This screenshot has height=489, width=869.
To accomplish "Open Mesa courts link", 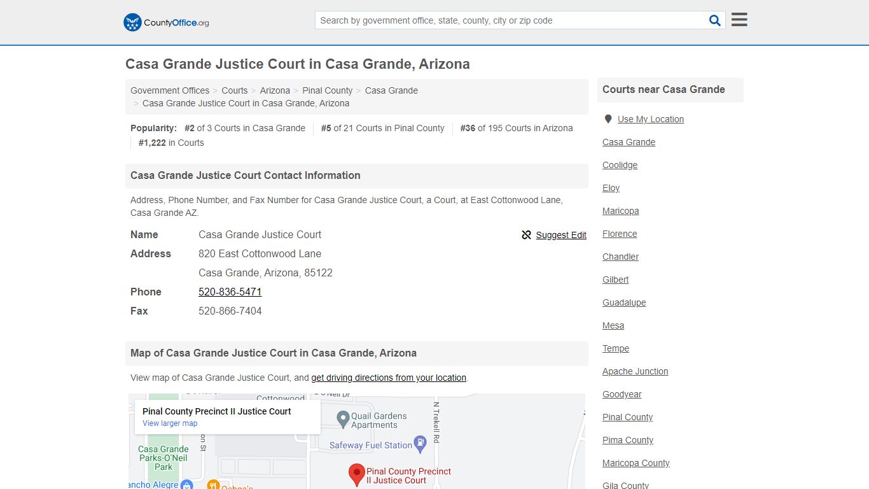I will pyautogui.click(x=613, y=325).
